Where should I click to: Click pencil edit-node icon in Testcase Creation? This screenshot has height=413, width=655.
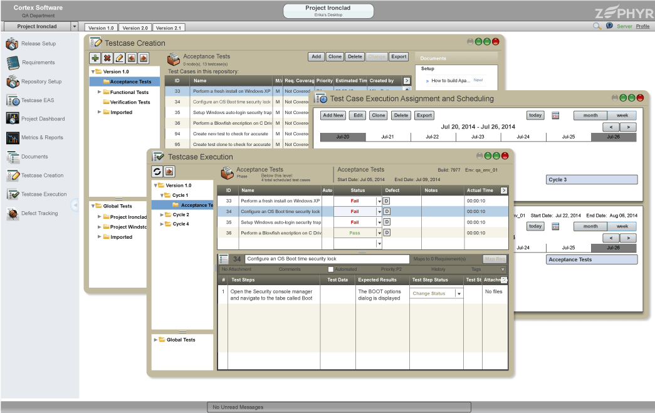click(120, 58)
